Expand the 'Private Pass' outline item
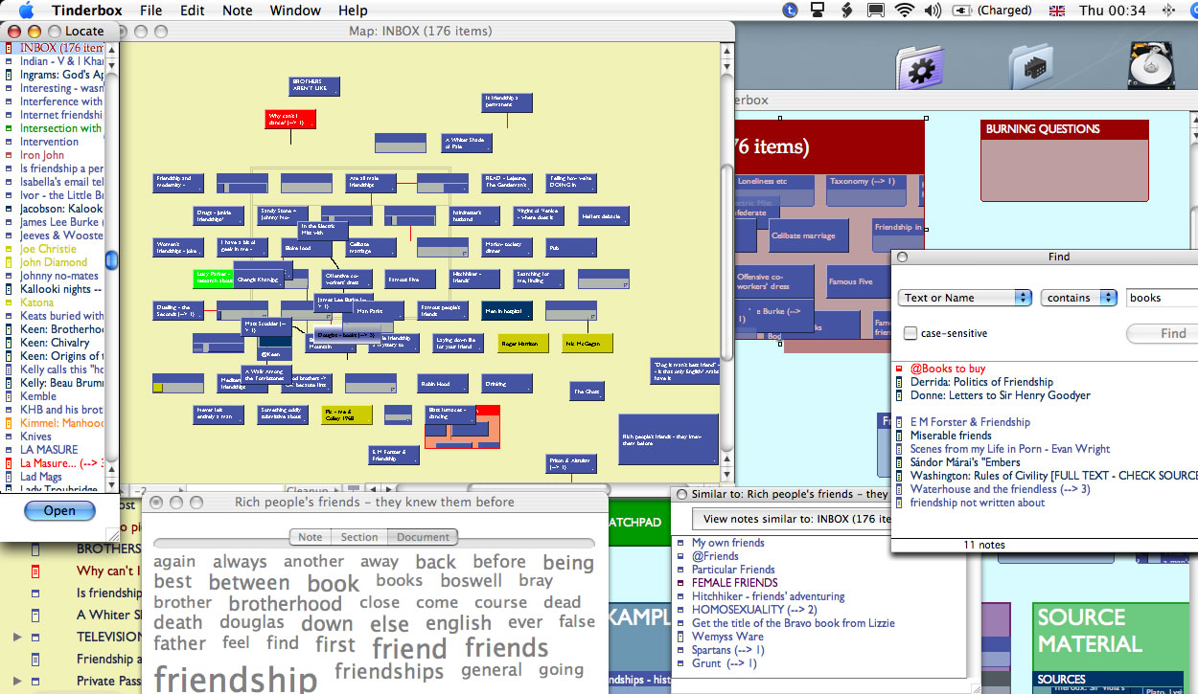Viewport: 1198px width, 694px height. pos(16,682)
